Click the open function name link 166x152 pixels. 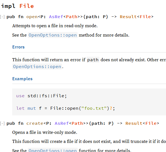[x=32, y=17]
